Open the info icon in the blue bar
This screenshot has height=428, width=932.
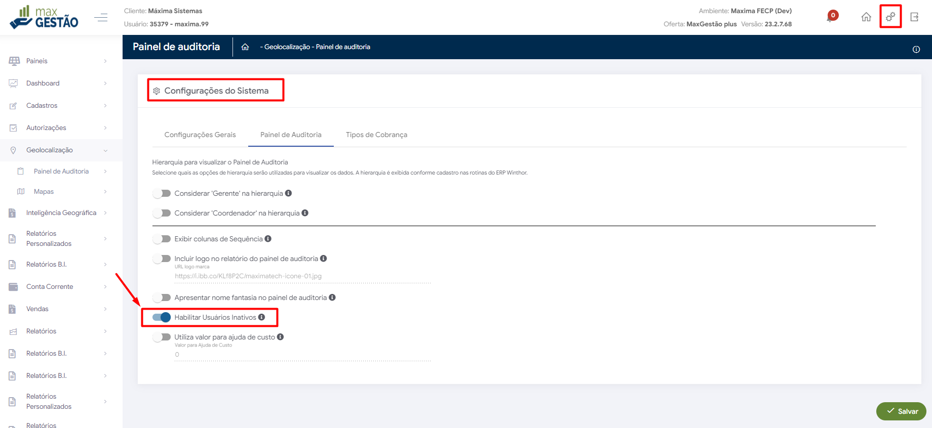[x=916, y=49]
